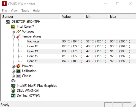Click Core #0 value 82 °C (179 °F)

click(x=72, y=46)
